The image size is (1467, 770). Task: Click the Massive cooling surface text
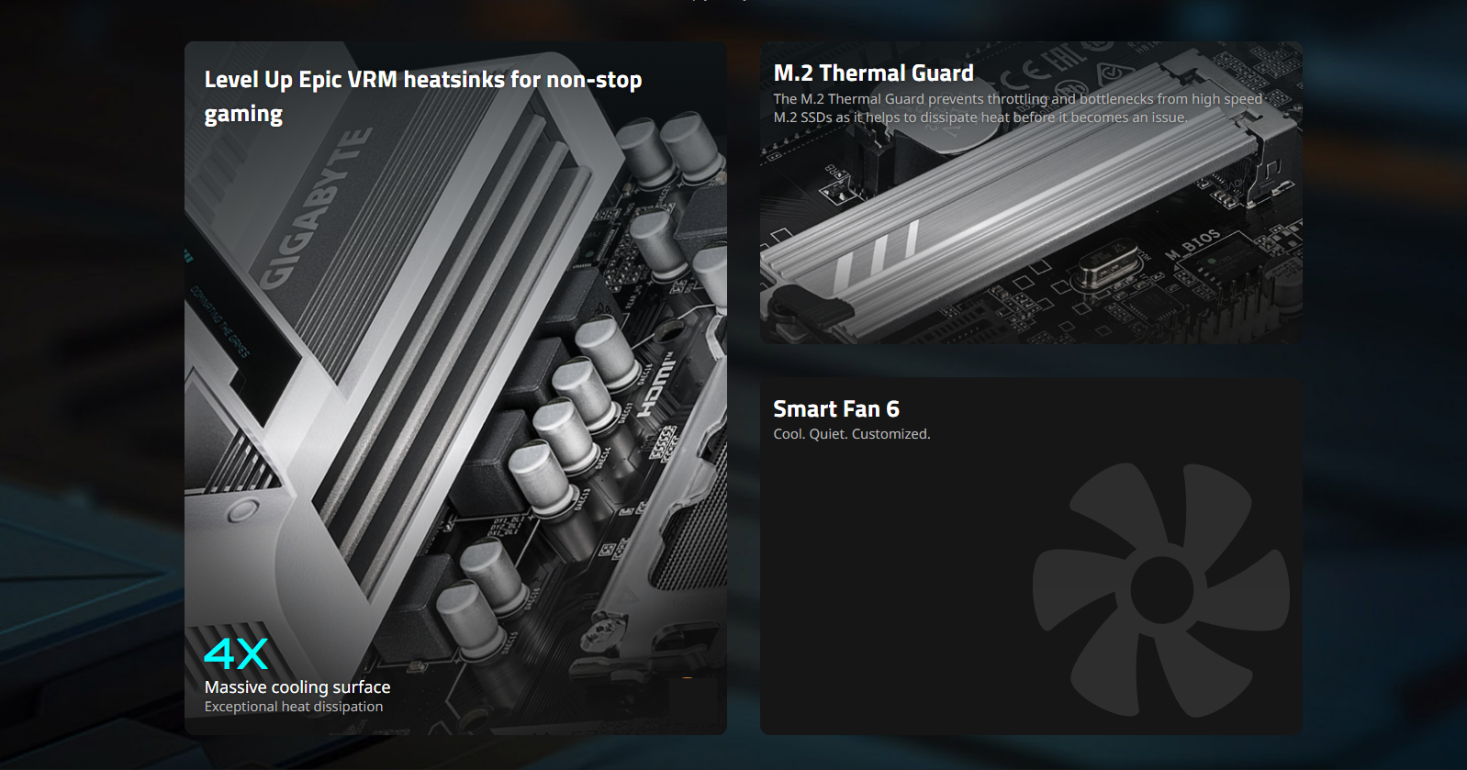point(297,686)
